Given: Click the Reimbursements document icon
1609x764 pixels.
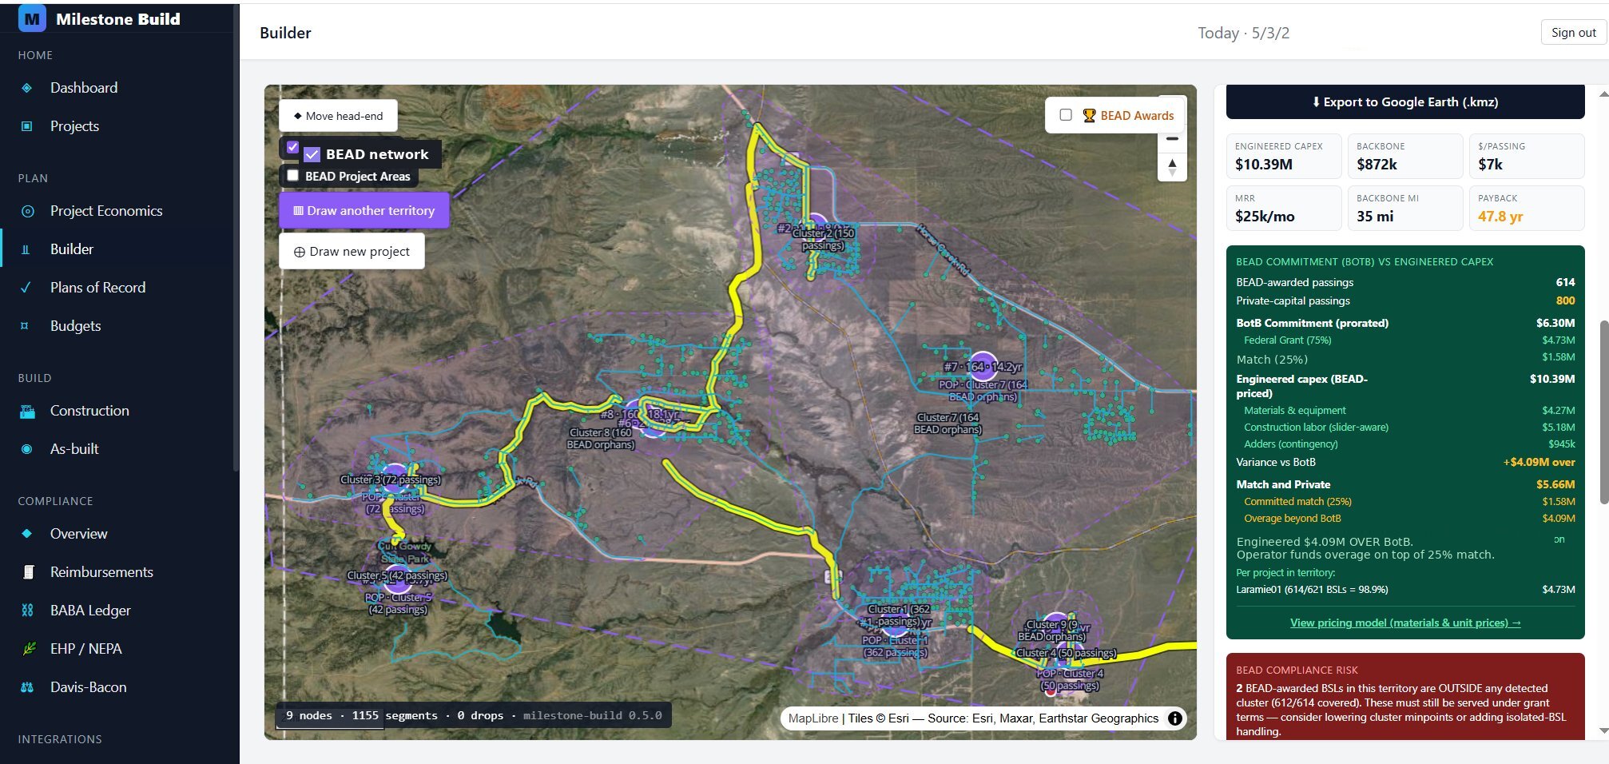Looking at the screenshot, I should coord(29,572).
